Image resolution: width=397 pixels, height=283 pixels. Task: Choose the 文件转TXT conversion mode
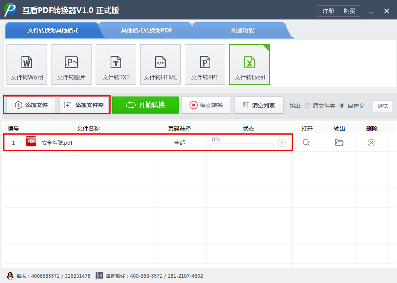tap(115, 64)
